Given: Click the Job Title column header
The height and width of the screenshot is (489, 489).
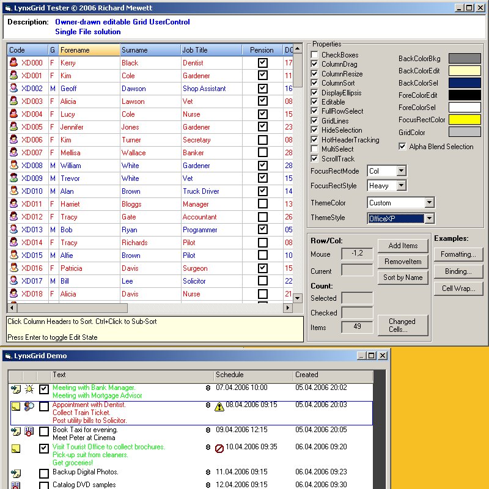Looking at the screenshot, I should 211,50.
